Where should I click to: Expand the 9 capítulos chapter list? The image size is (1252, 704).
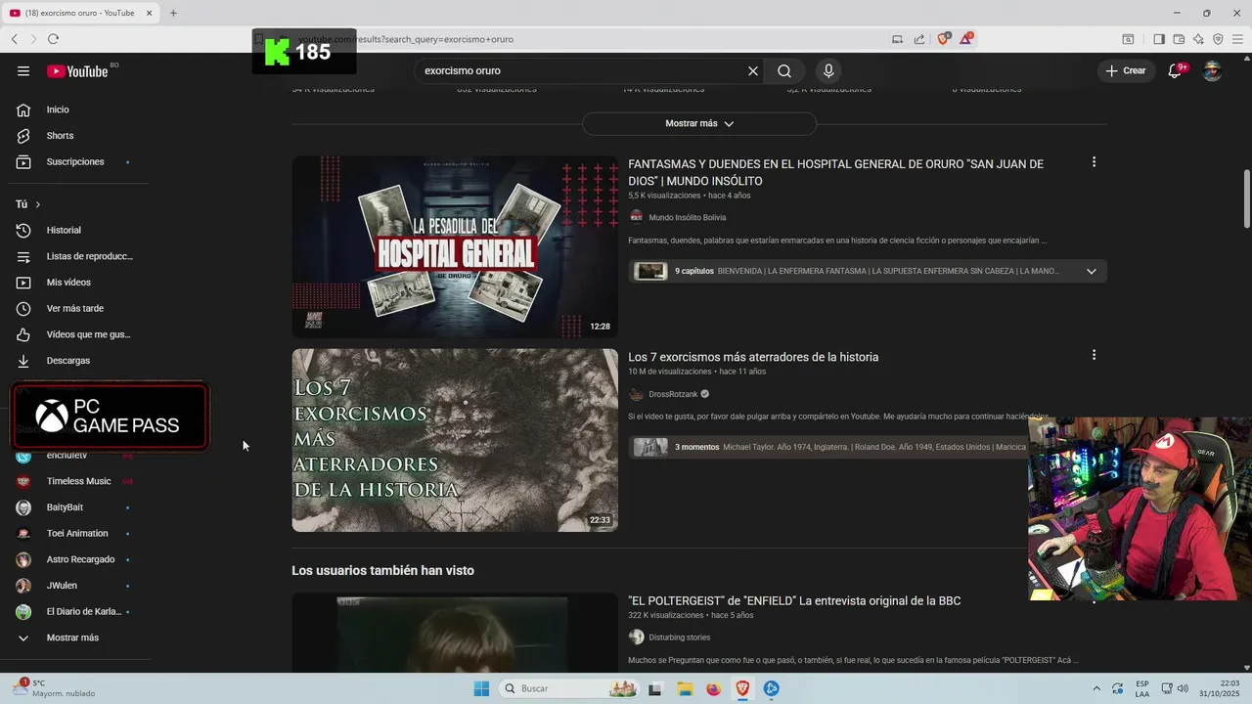1092,271
